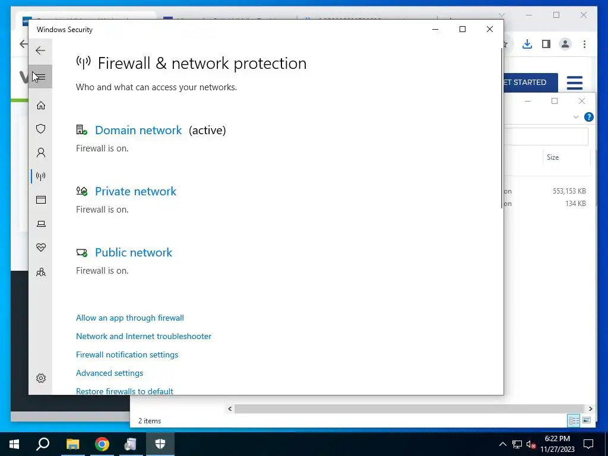Click the GET STARTED button in Chrome
The width and height of the screenshot is (608, 456).
[530, 82]
